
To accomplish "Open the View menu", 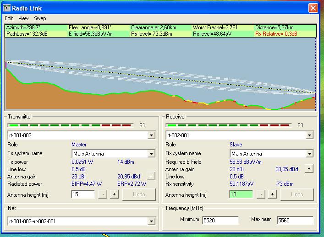I will [x=23, y=18].
